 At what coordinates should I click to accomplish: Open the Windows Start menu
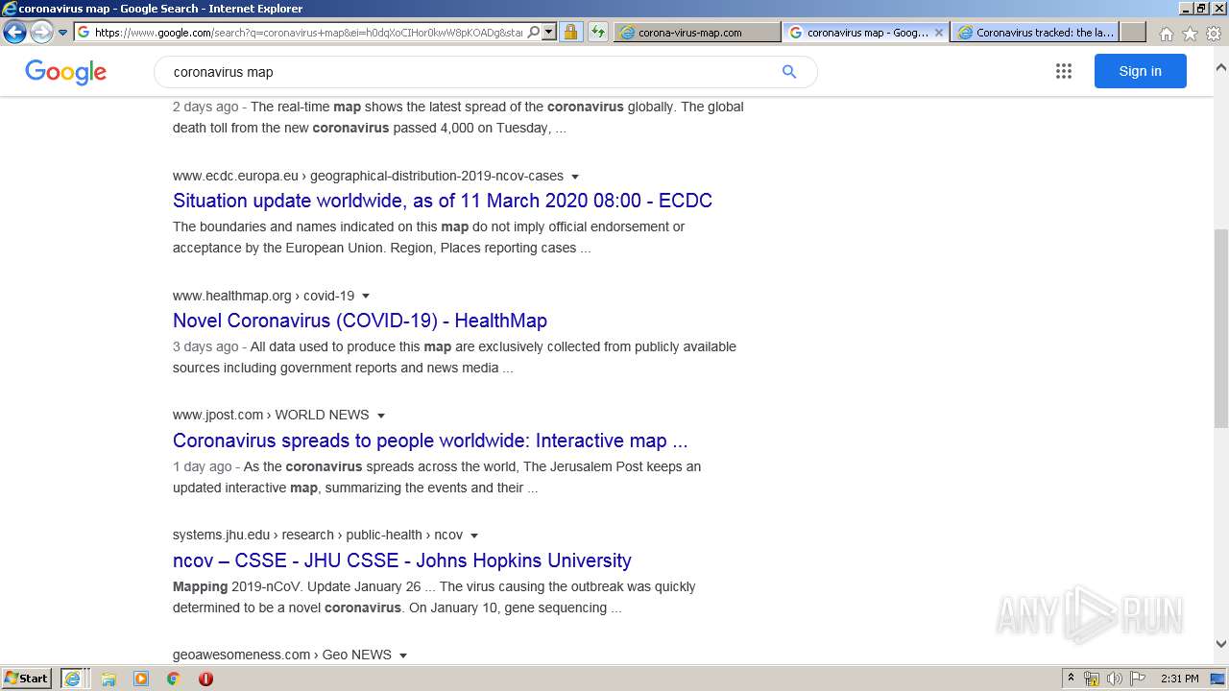[27, 679]
